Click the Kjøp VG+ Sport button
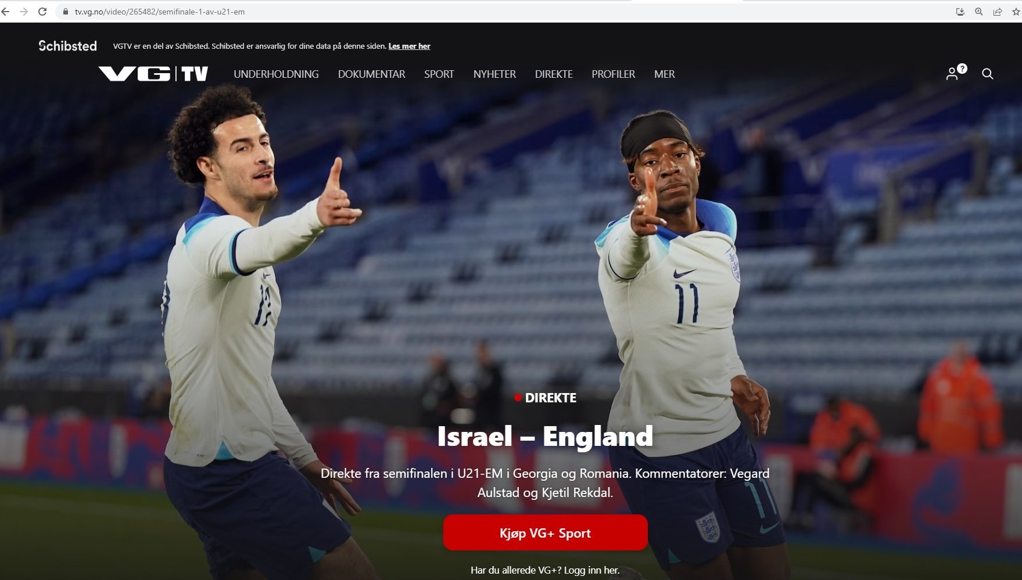 click(x=545, y=533)
